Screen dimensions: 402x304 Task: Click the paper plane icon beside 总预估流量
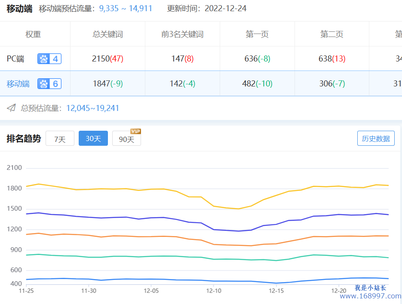(x=11, y=108)
